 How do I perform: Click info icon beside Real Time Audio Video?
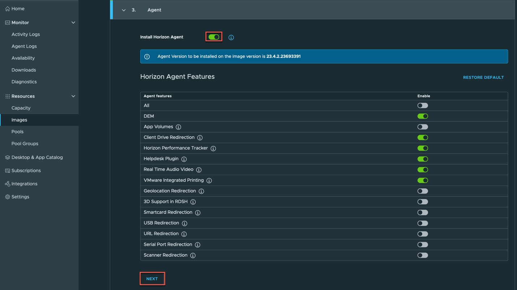[199, 170]
